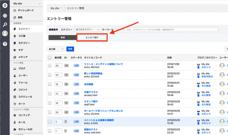Open the 全てのカテゴリー category dropdown
The image size is (228, 135).
pyautogui.click(x=87, y=30)
